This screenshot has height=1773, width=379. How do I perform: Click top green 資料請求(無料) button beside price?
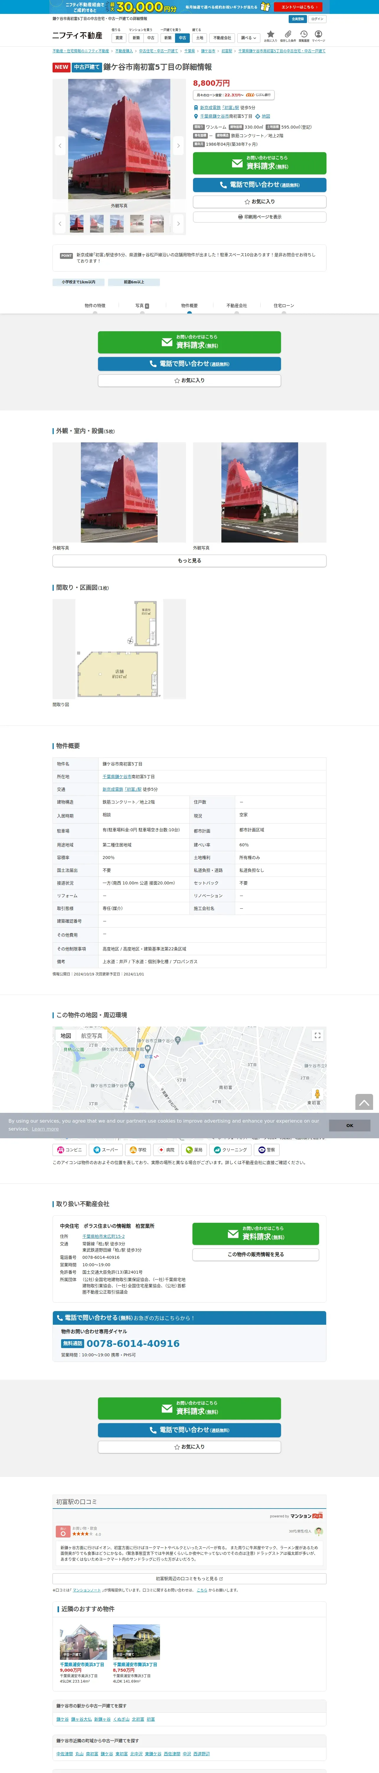click(x=259, y=163)
